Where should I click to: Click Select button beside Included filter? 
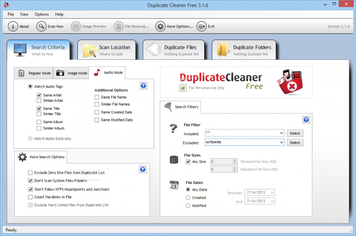click(295, 133)
